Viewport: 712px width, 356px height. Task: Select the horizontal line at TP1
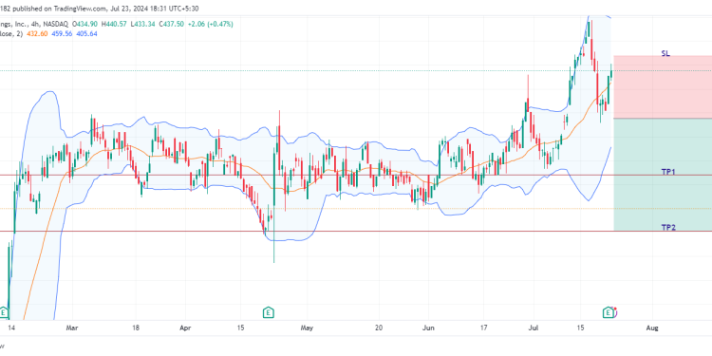point(356,176)
